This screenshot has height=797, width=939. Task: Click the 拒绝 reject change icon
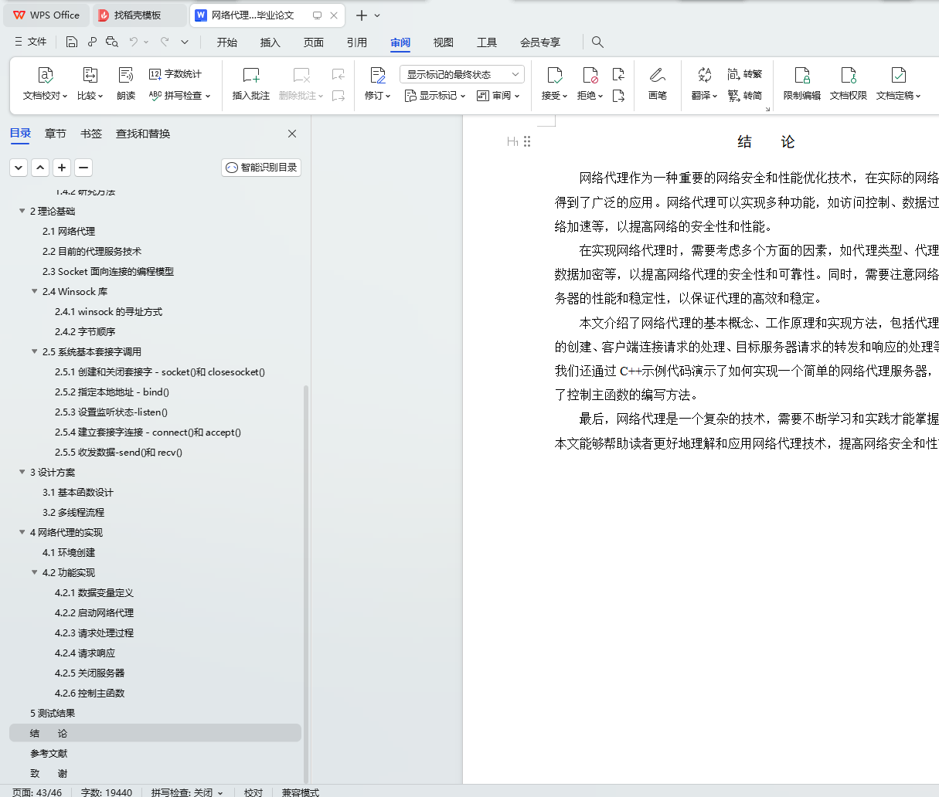pyautogui.click(x=590, y=75)
